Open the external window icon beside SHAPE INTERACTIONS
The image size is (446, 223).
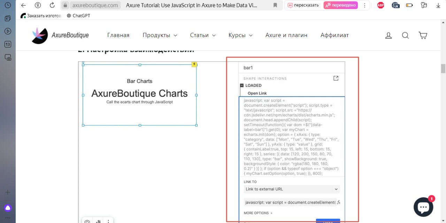(x=336, y=78)
